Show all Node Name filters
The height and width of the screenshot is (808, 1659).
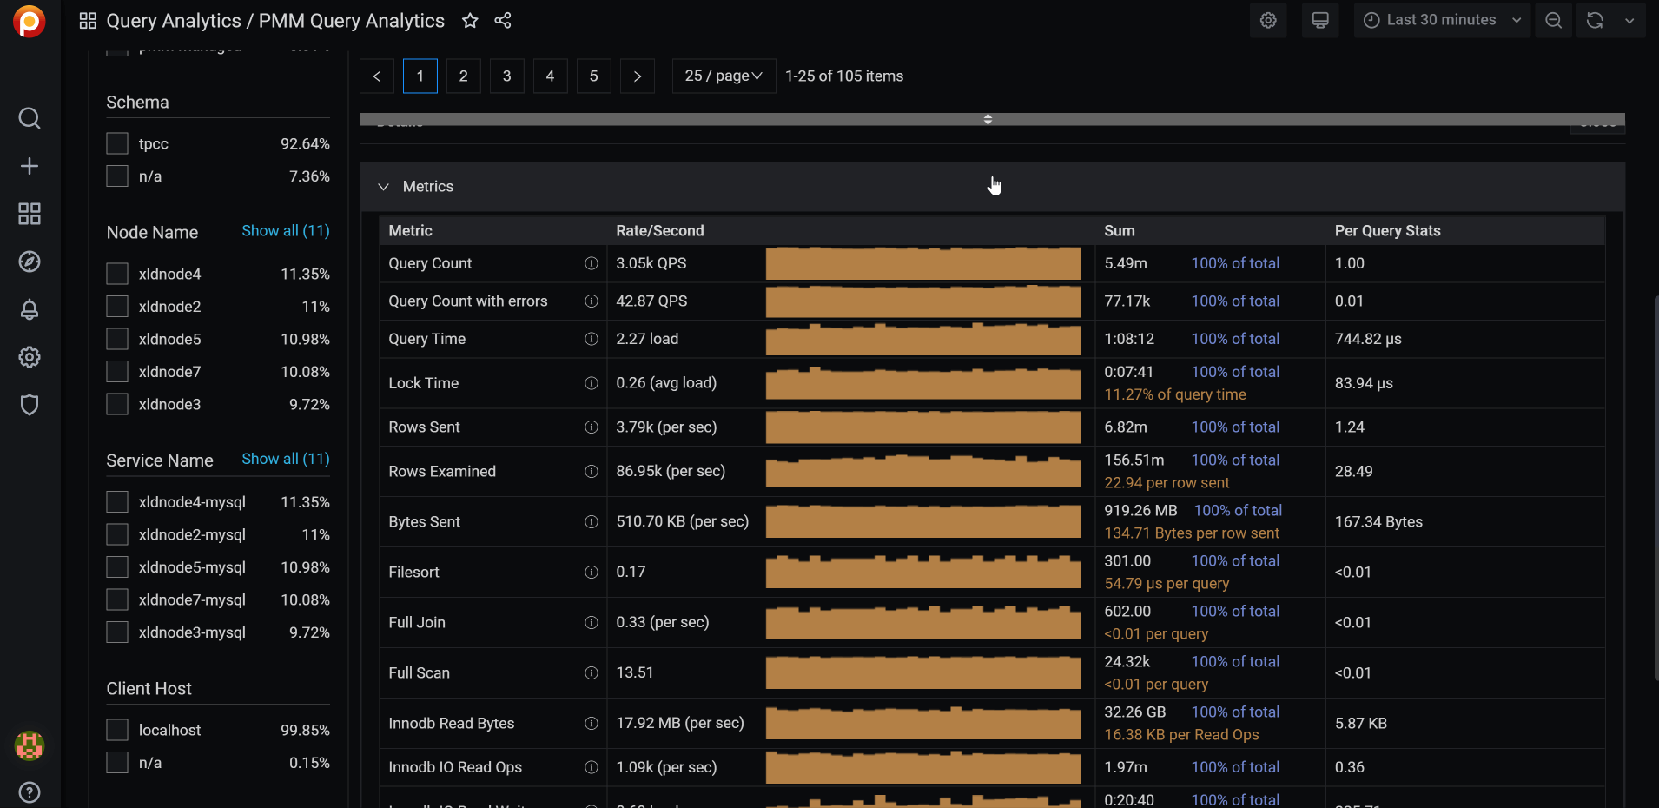pyautogui.click(x=285, y=231)
